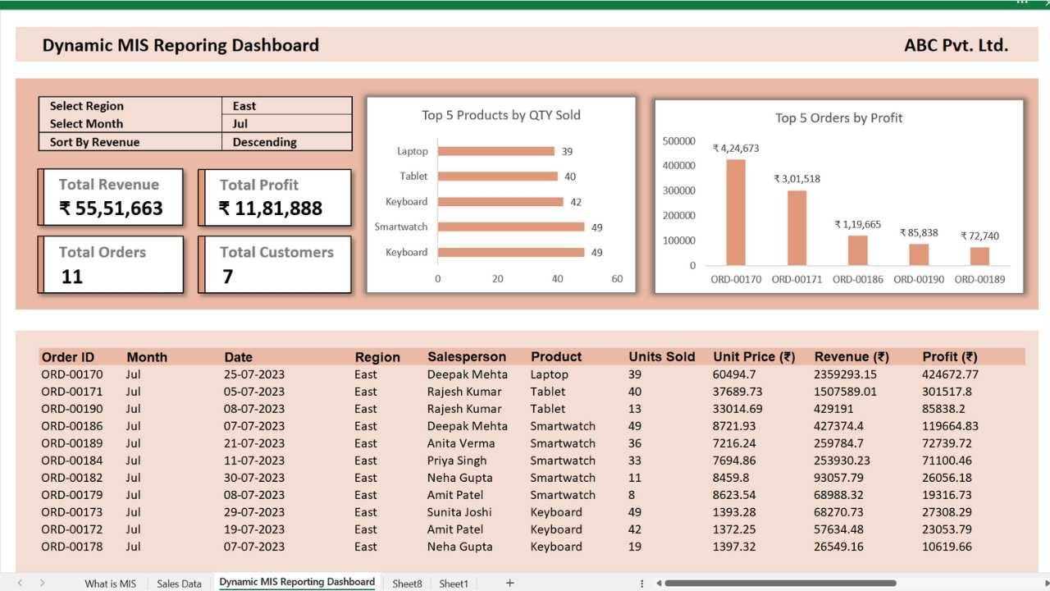Click Dynamic MIS Reporing Dashboard heading
Screen dimensions: 1050x591
point(180,46)
